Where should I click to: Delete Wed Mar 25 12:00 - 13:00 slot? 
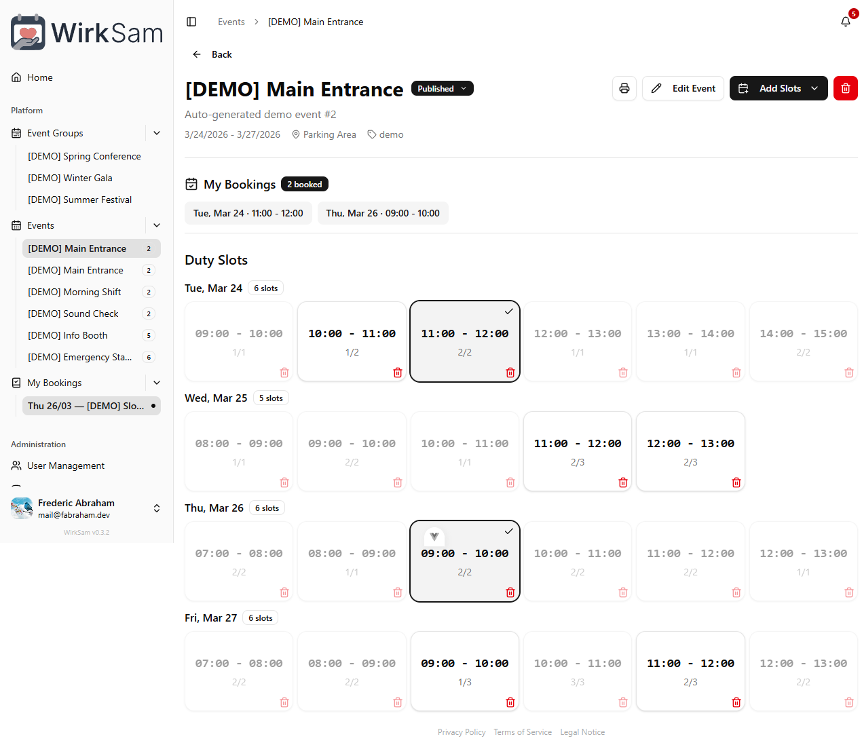tap(736, 482)
